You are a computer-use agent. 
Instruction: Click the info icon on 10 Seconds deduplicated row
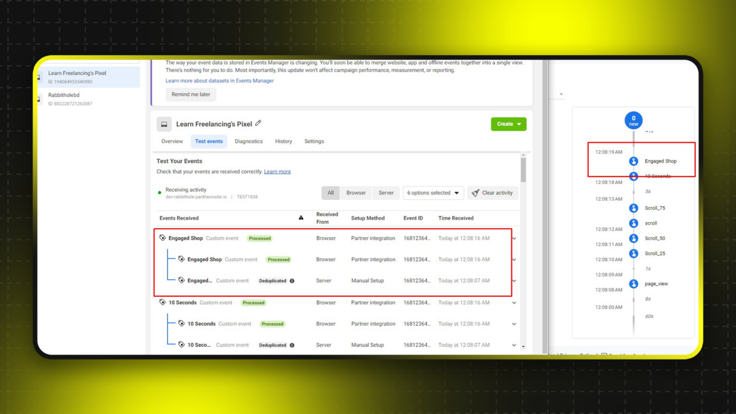point(292,345)
